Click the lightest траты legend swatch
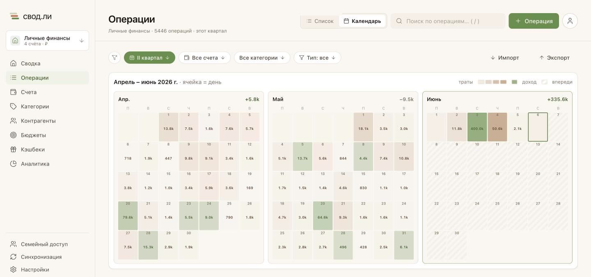 481,82
